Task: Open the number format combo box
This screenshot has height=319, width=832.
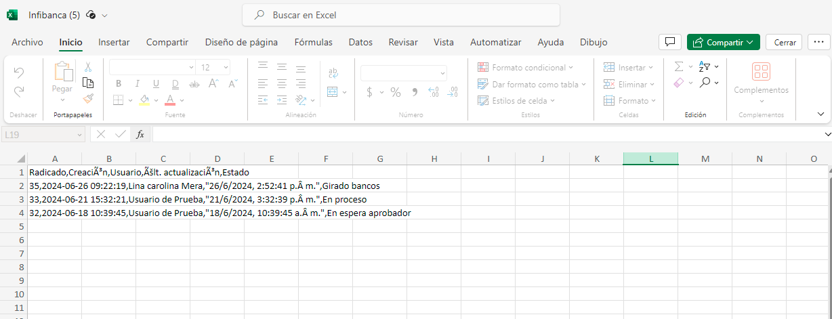Action: click(404, 73)
